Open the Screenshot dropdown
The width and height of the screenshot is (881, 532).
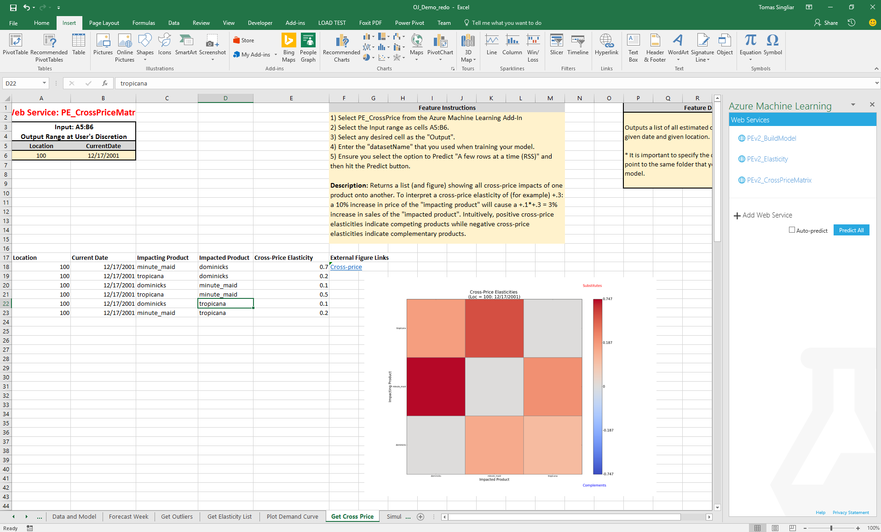point(213,59)
